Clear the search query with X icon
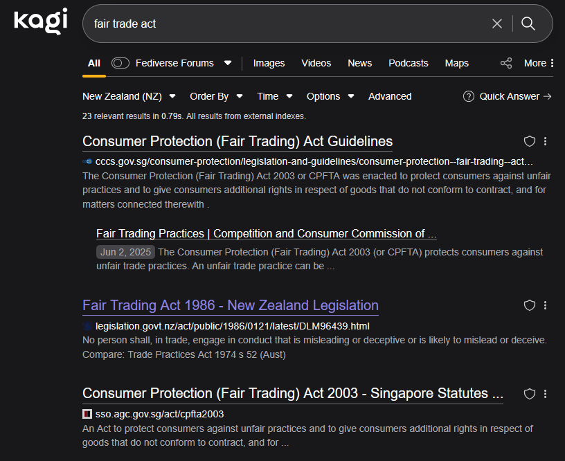Viewport: 565px width, 461px height. [497, 24]
